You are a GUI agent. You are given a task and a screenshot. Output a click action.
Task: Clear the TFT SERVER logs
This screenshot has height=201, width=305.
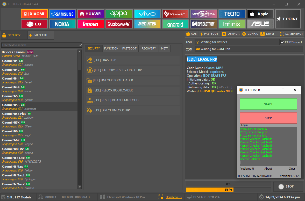[292, 169]
